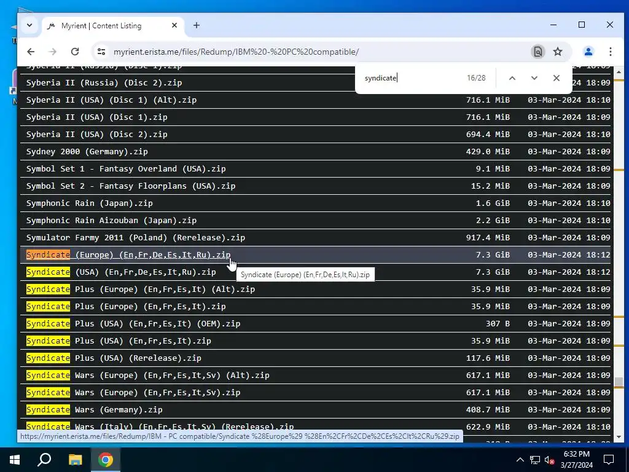Open Syberia II (USA) (Disc 2).zip
This screenshot has width=629, height=472.
tap(96, 135)
